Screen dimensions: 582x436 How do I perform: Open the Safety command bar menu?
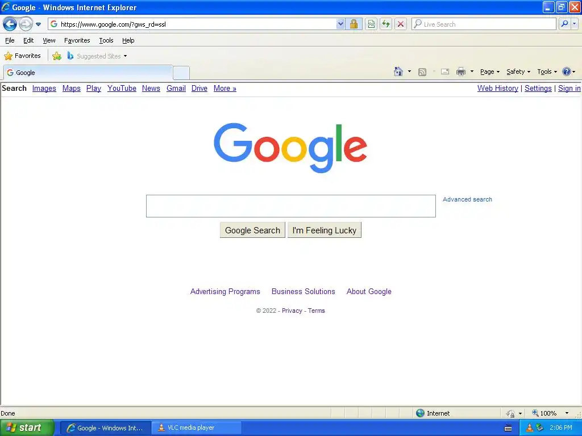tap(518, 72)
